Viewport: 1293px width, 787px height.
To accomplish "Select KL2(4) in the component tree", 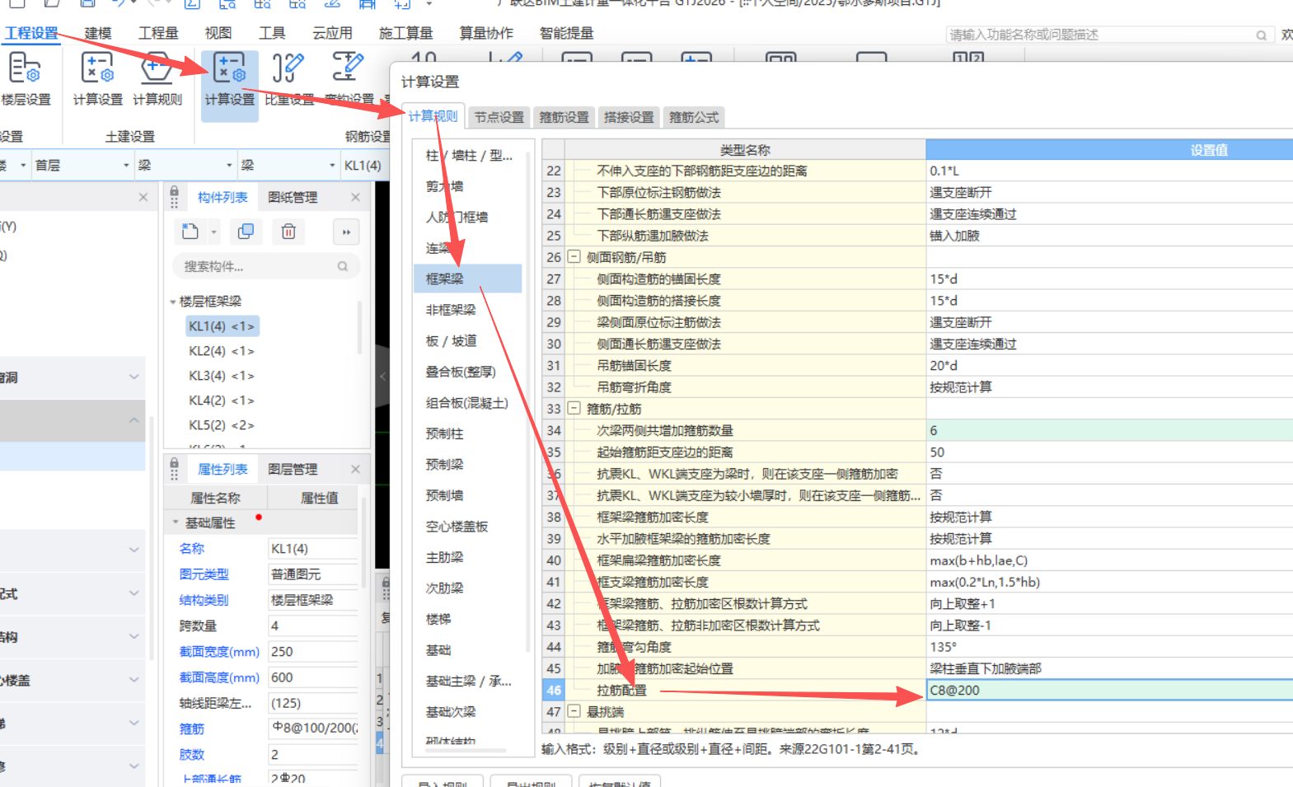I will point(222,351).
